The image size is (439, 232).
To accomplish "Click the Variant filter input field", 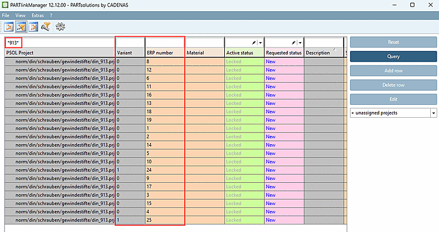I will coord(130,43).
